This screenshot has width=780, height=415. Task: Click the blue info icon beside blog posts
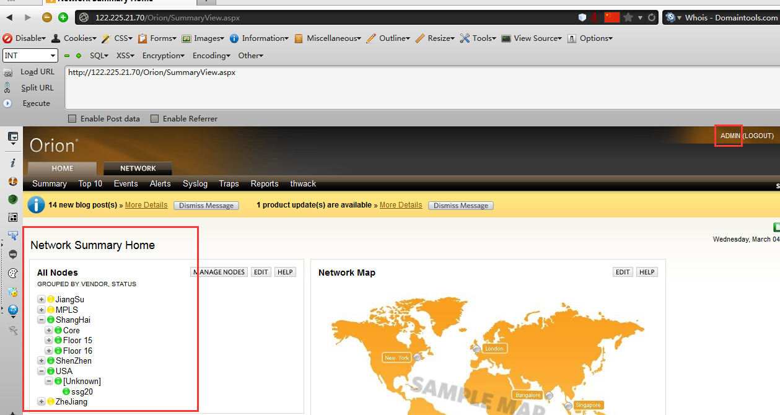[x=37, y=205]
